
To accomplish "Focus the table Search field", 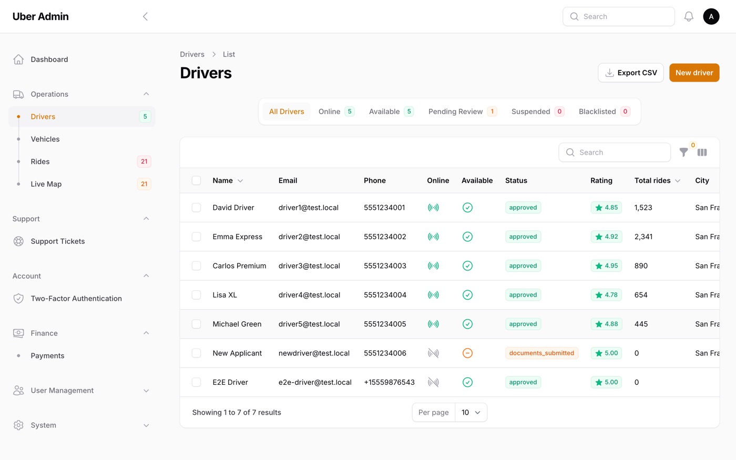I will click(x=615, y=152).
